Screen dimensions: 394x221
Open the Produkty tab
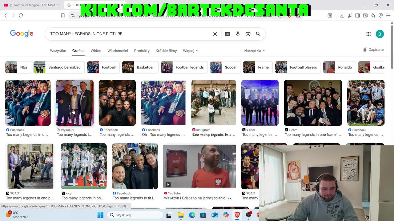tap(142, 51)
